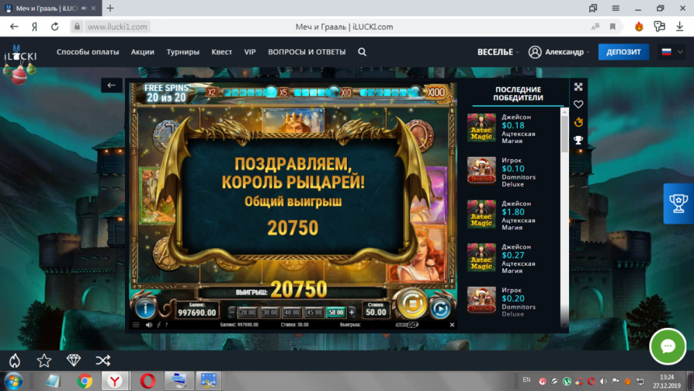The height and width of the screenshot is (391, 694).
Task: Expand the ВЕСЕЛЬЕ dropdown menu
Action: pos(498,52)
